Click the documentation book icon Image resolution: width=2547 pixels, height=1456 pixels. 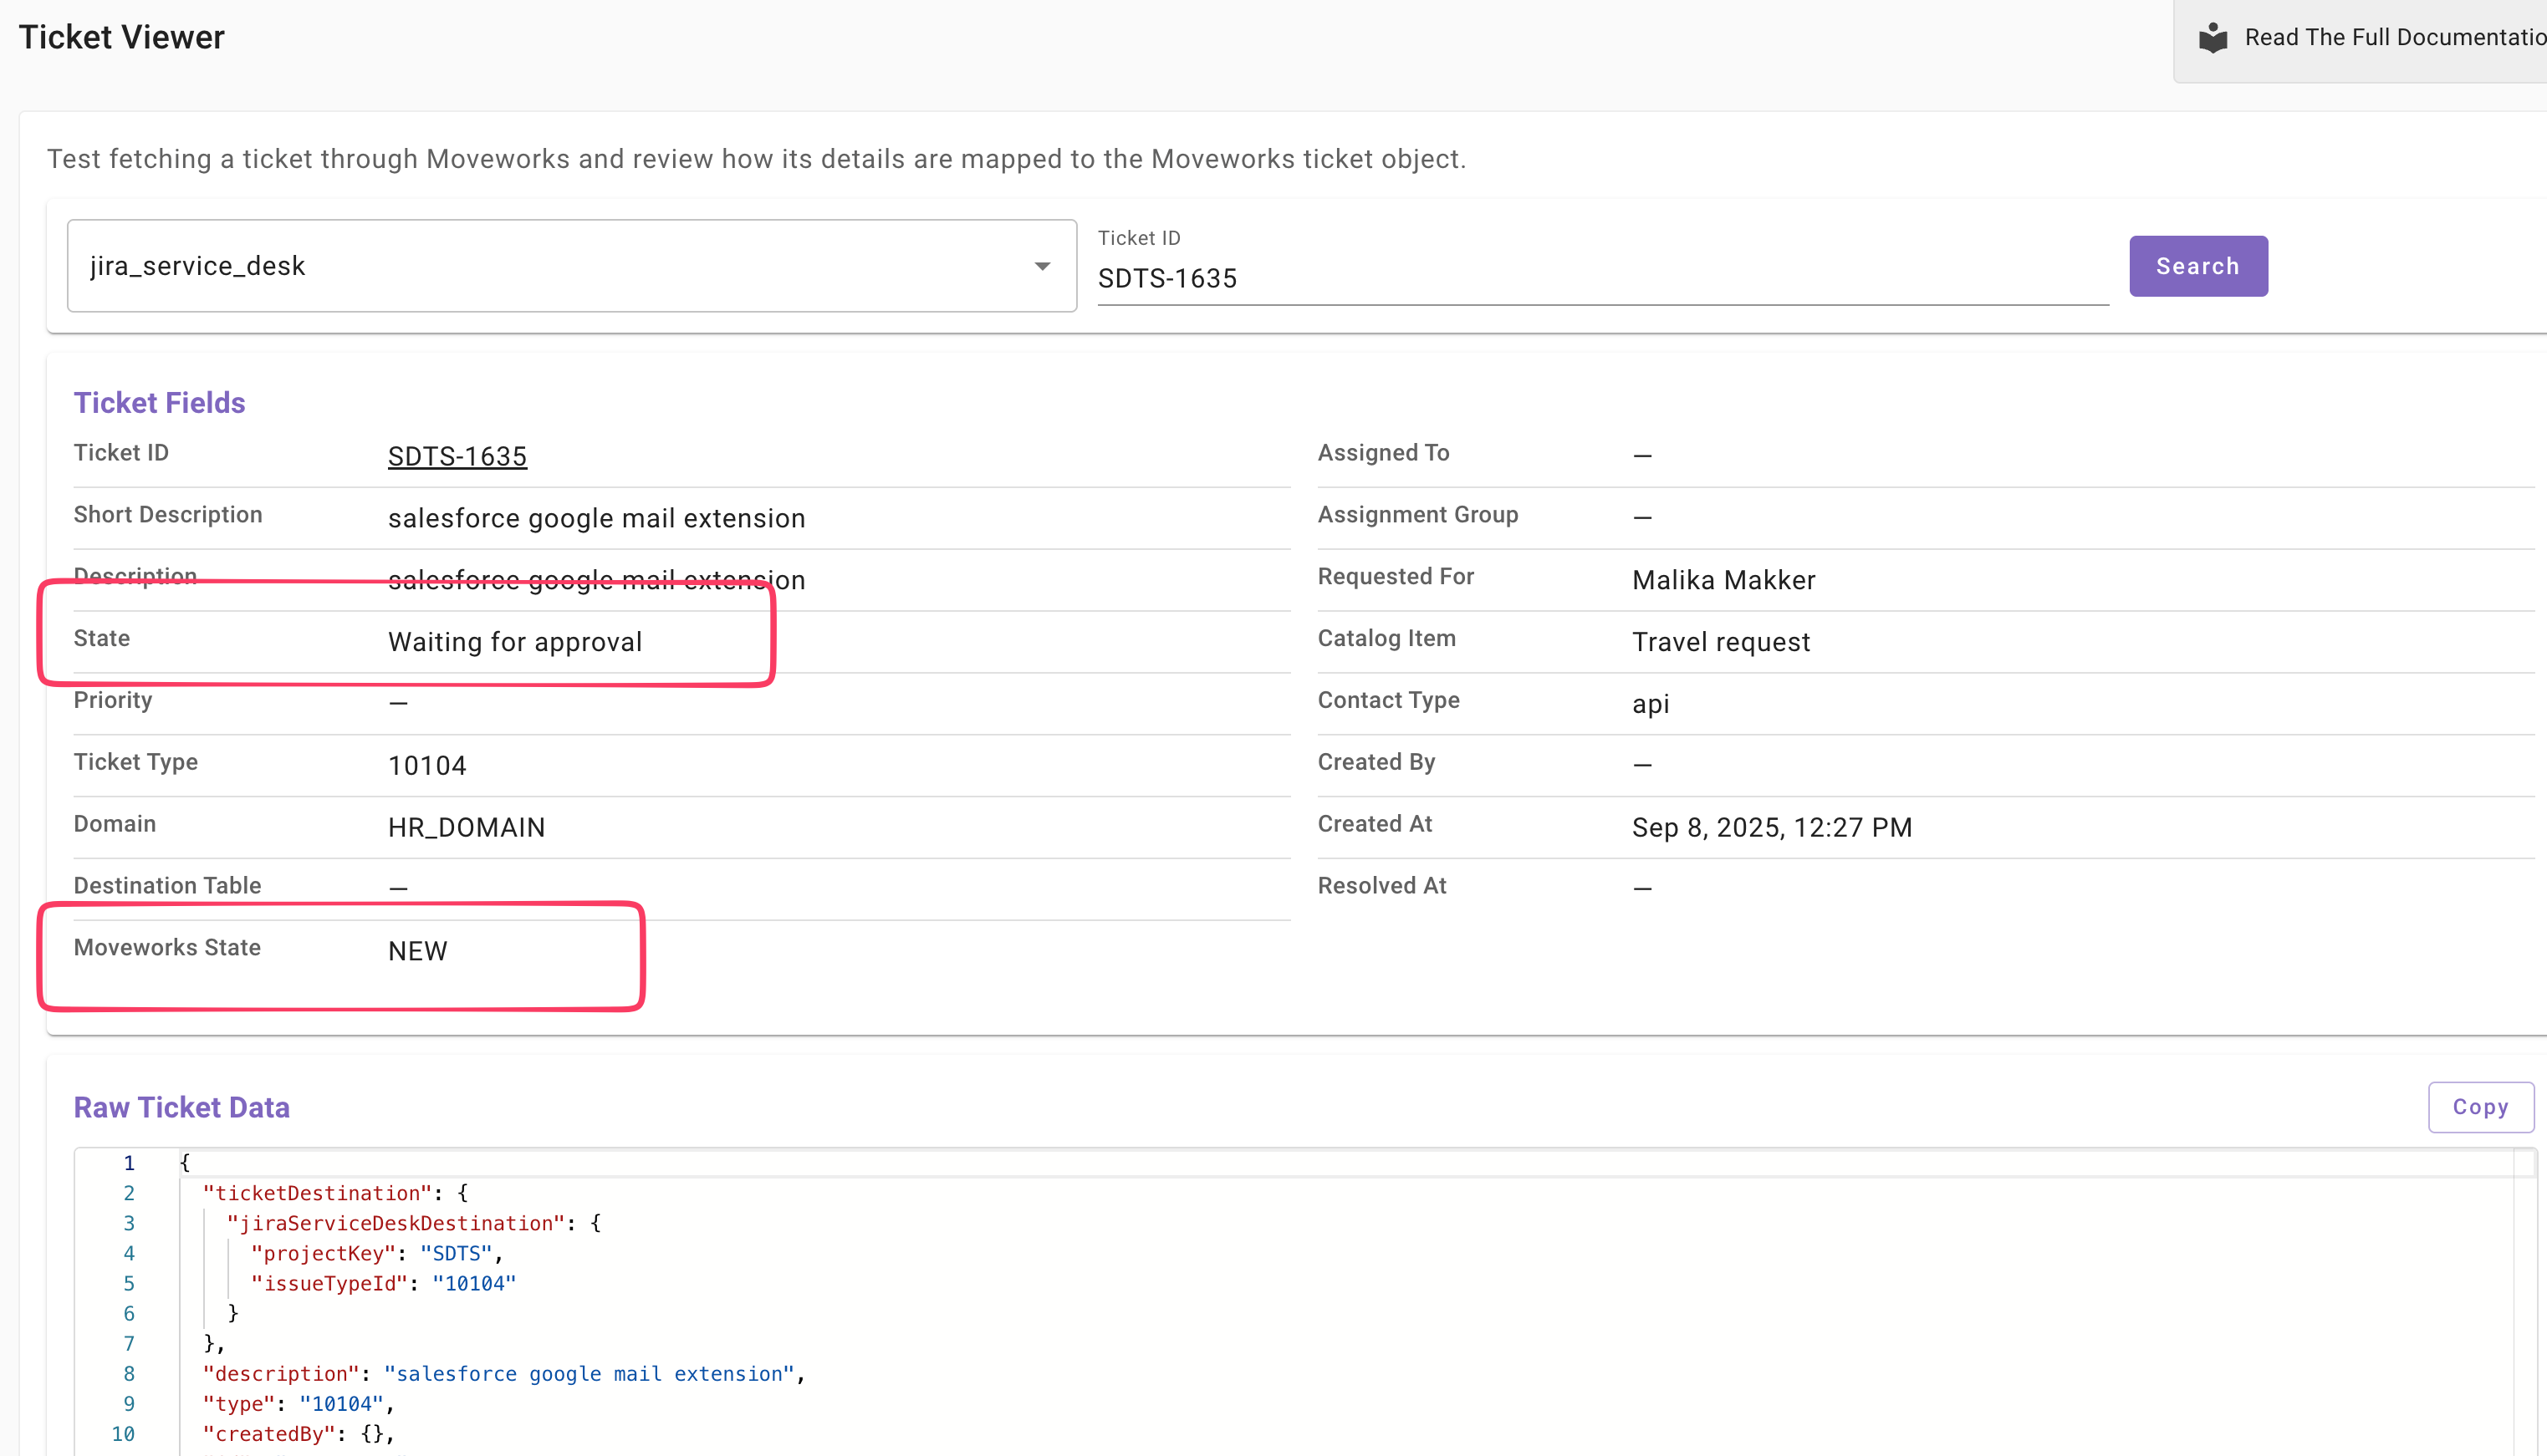2212,38
